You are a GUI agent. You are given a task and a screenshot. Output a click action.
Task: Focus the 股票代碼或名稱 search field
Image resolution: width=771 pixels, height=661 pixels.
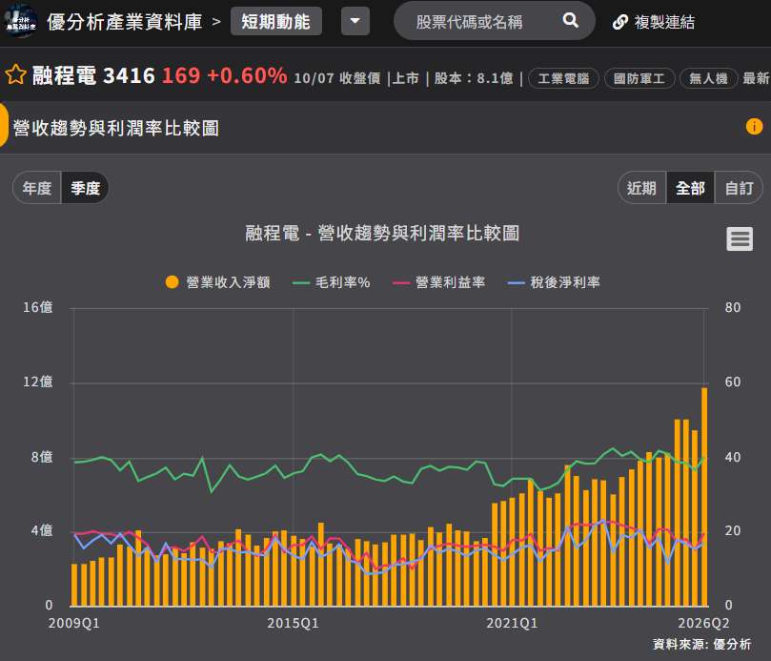[495, 21]
